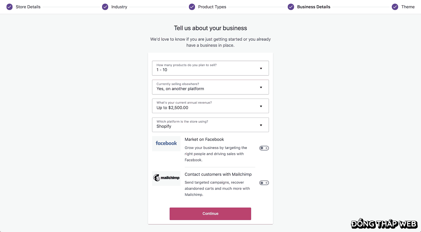The width and height of the screenshot is (421, 232).
Task: Click the Industry step checkmark icon
Action: [x=105, y=7]
